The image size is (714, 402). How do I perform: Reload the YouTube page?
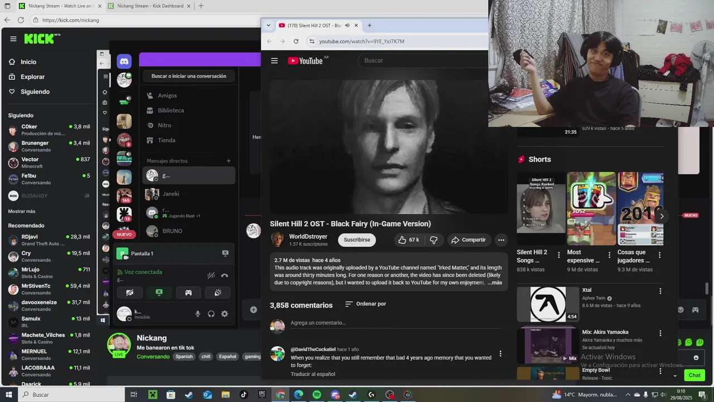tap(296, 41)
